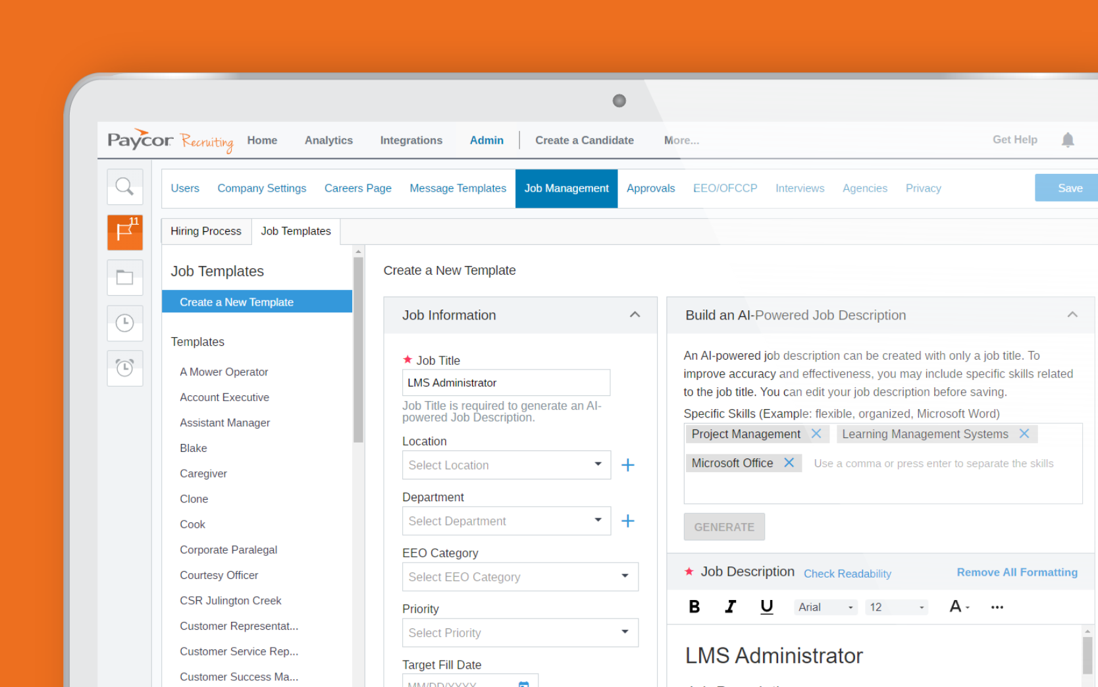Click the notification bell icon

point(1068,140)
